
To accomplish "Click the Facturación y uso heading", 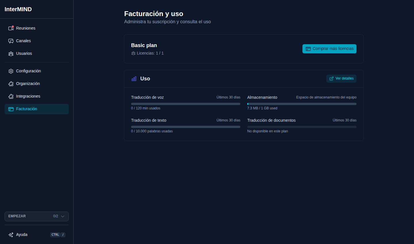I will pos(154,14).
